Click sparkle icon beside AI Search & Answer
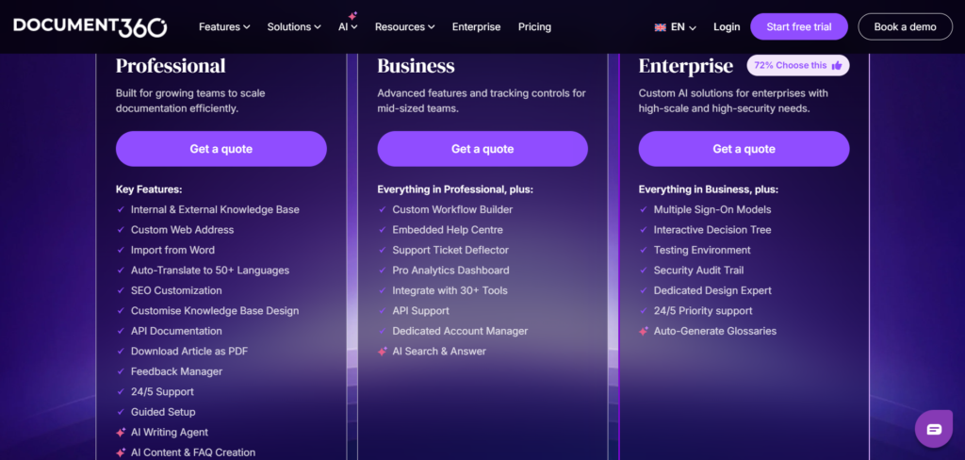 [383, 352]
